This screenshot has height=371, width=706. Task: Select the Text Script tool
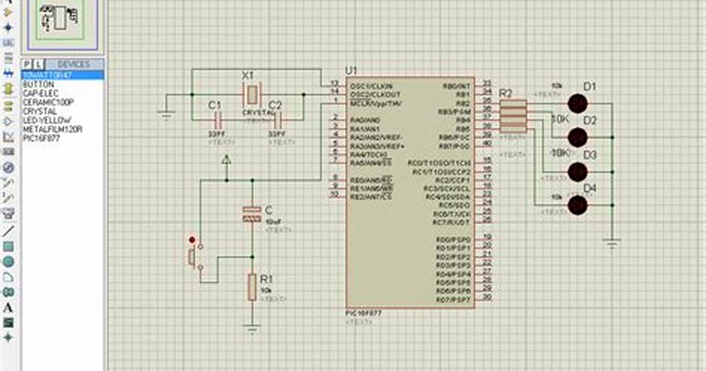tap(8, 58)
